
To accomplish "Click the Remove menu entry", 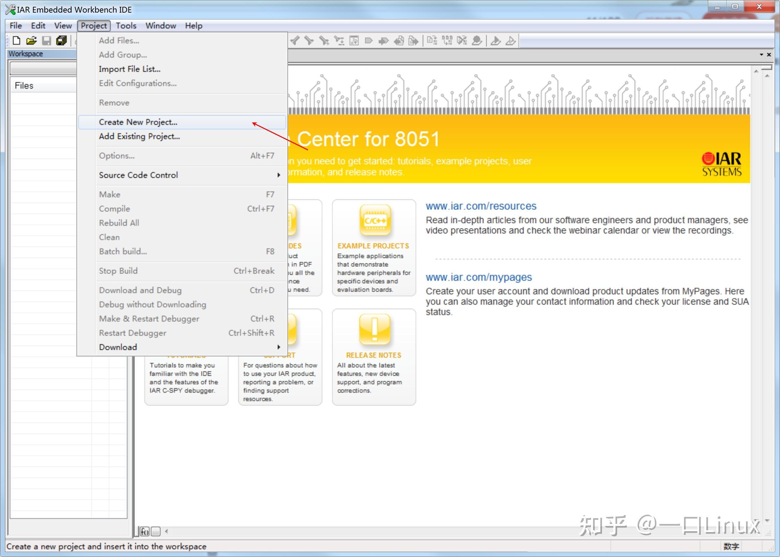I will click(x=182, y=103).
